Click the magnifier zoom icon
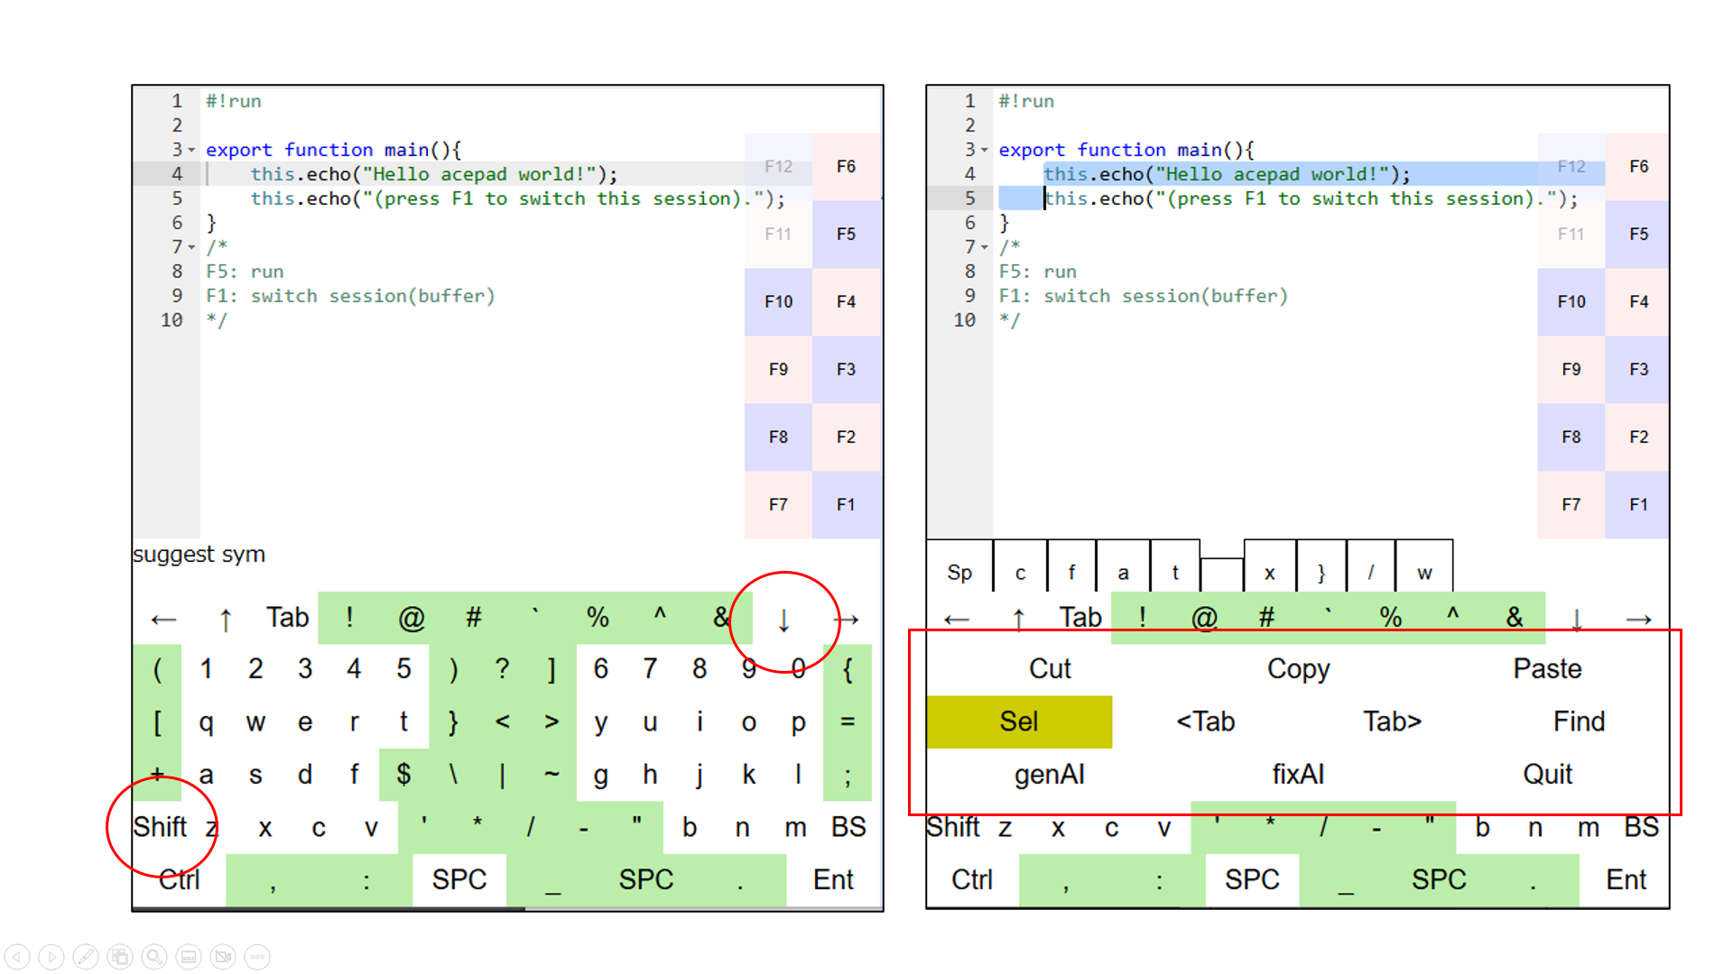This screenshot has width=1733, height=974. (154, 957)
